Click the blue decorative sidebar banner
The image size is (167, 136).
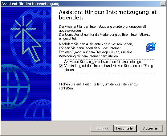click(26, 64)
